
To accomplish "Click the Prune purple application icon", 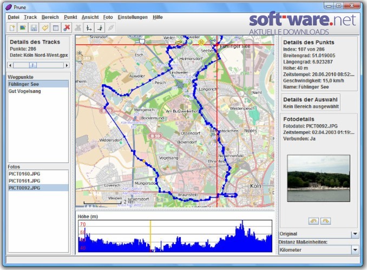I will click(9, 7).
